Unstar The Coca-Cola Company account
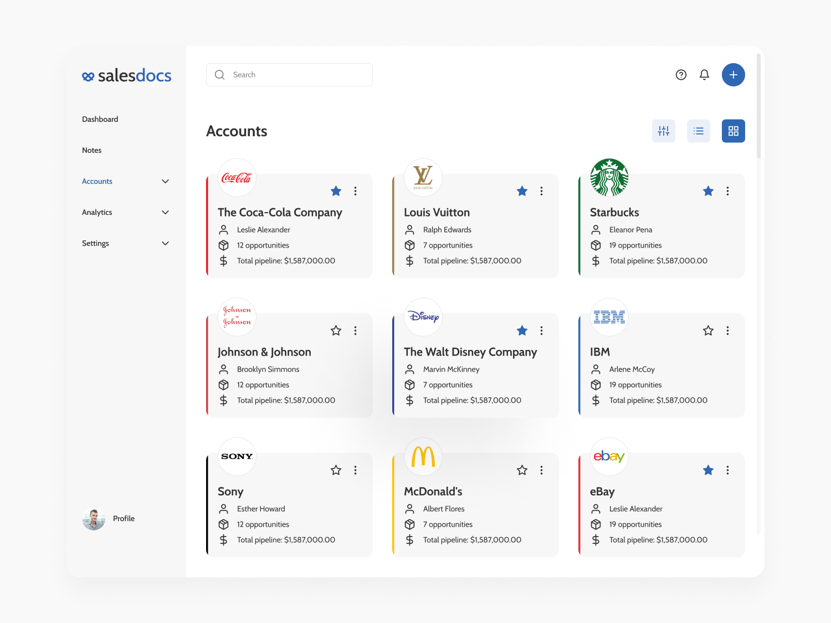The image size is (831, 623). coord(336,191)
